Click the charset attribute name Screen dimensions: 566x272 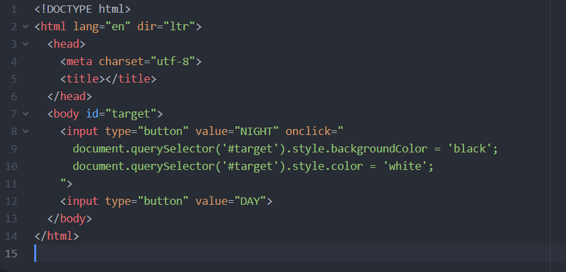[121, 62]
